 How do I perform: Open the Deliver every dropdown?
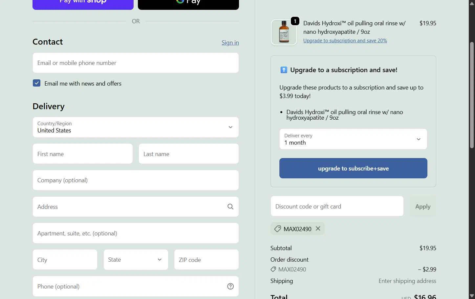pos(353,139)
